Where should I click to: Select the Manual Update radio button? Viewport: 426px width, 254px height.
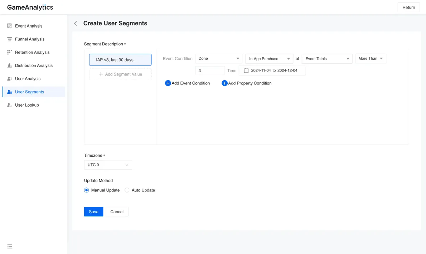point(86,190)
